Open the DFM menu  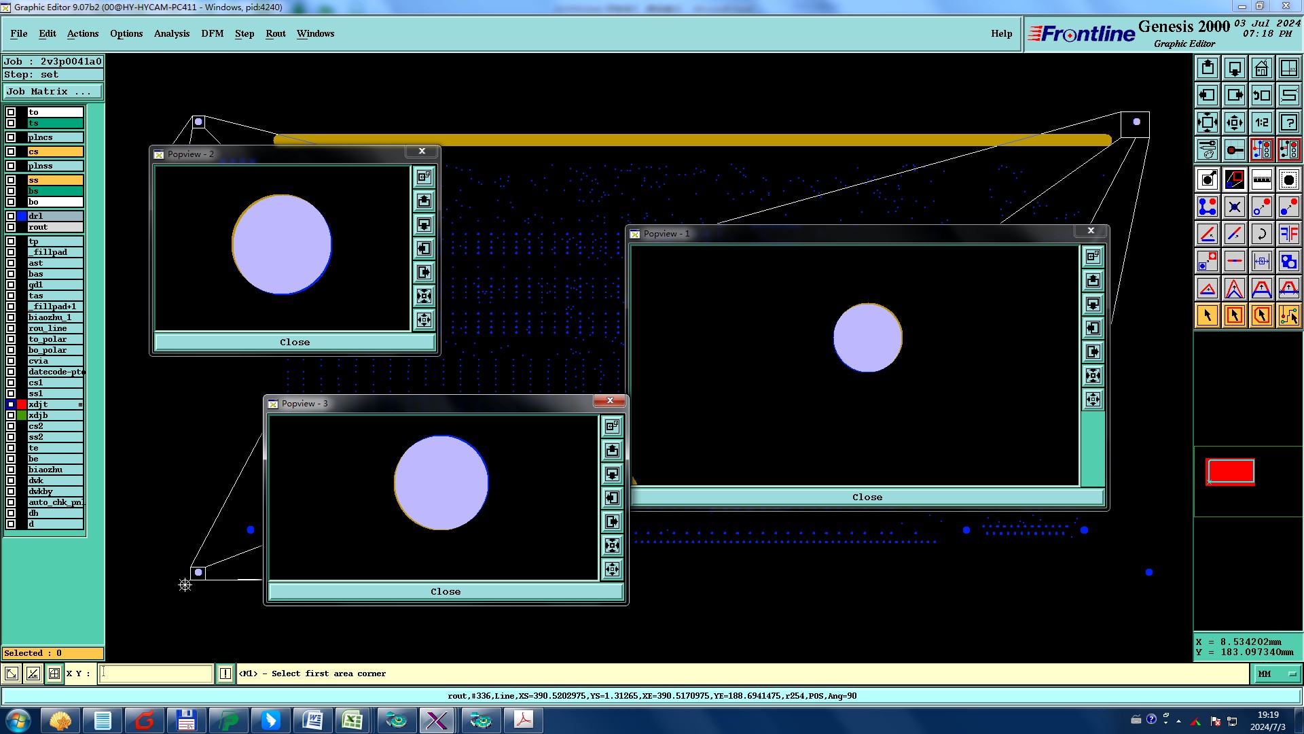[x=212, y=33]
